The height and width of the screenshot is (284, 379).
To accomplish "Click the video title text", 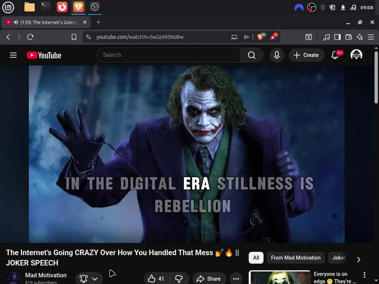I will point(122,258).
